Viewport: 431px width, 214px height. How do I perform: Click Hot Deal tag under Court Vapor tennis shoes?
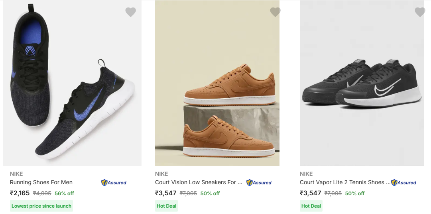311,206
